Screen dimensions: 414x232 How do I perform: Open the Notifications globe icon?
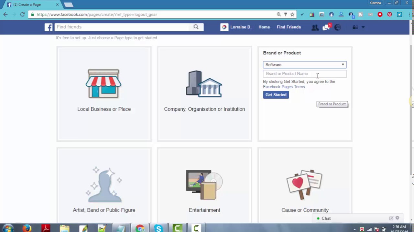coord(337,27)
